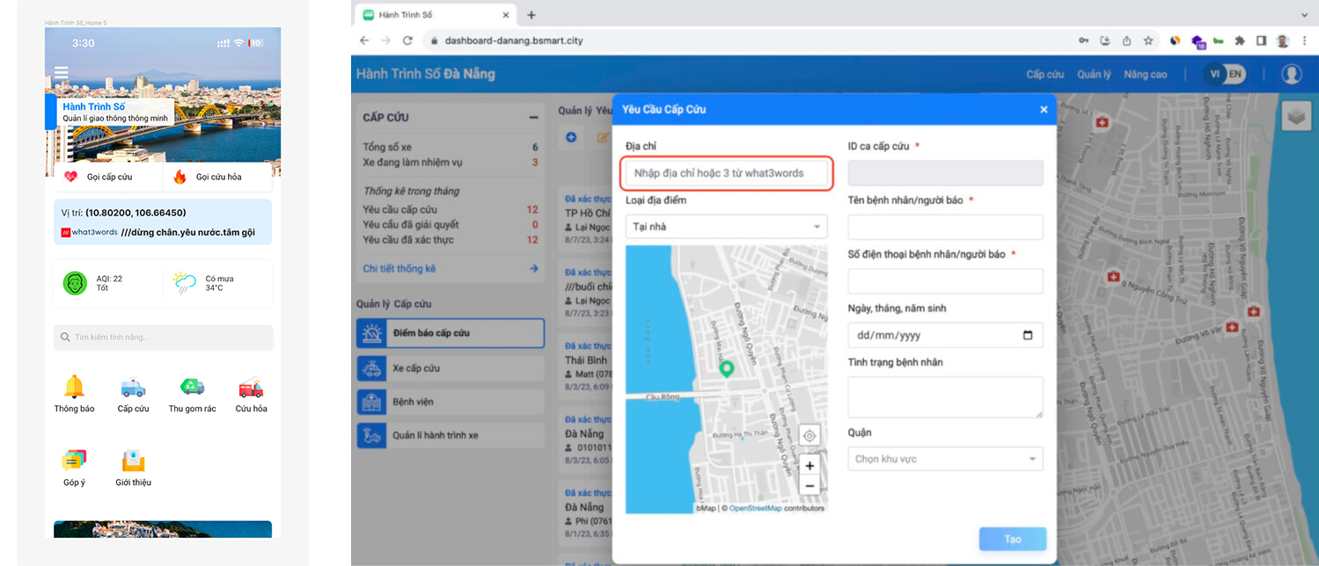Screen dimensions: 1319x566
Task: Tap the Thông báo bell icon
Action: pyautogui.click(x=74, y=387)
